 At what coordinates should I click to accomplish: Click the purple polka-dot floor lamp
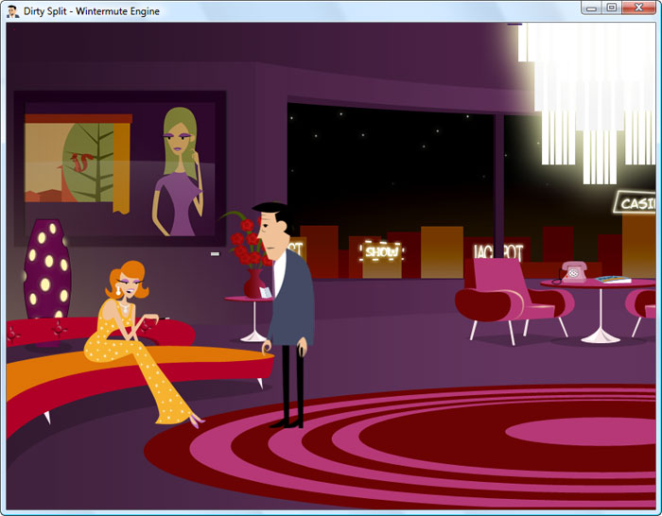pyautogui.click(x=46, y=268)
